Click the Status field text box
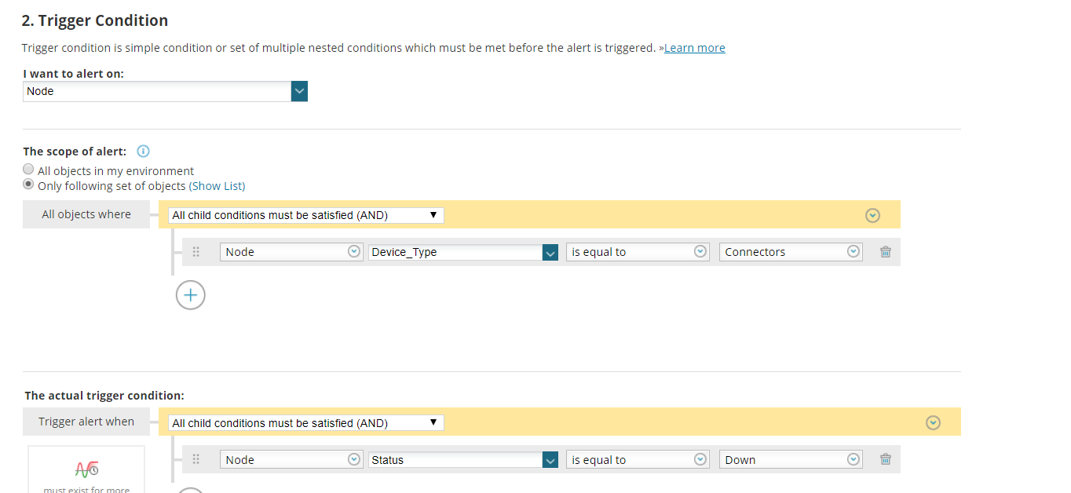The width and height of the screenshot is (1071, 493). pyautogui.click(x=455, y=460)
